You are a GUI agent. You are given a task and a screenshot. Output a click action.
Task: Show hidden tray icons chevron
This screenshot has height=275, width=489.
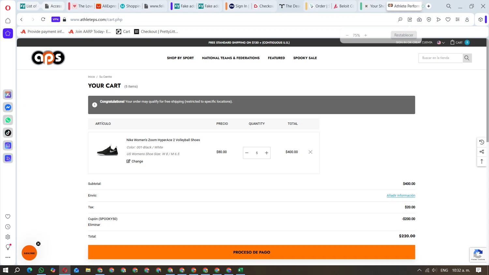click(x=419, y=270)
